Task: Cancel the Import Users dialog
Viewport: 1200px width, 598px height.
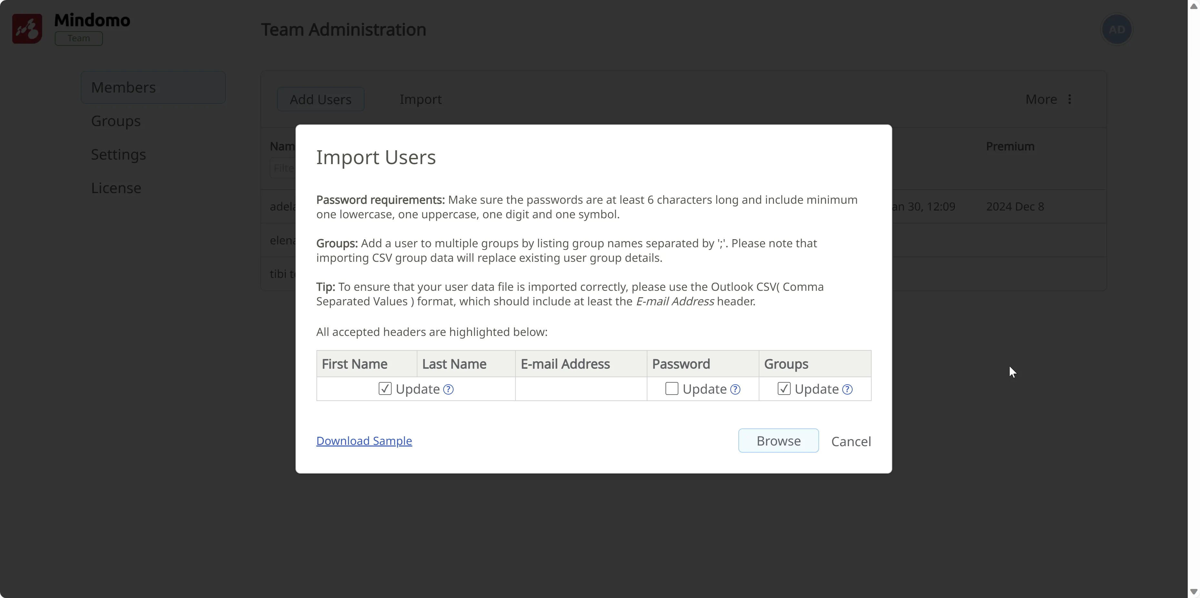Action: click(x=851, y=441)
